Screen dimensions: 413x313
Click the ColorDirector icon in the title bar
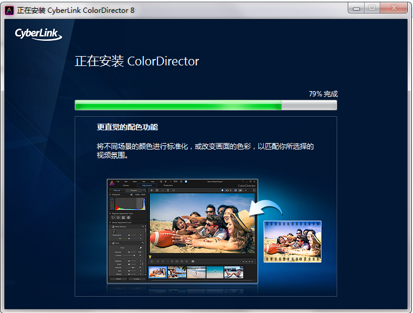coord(9,11)
